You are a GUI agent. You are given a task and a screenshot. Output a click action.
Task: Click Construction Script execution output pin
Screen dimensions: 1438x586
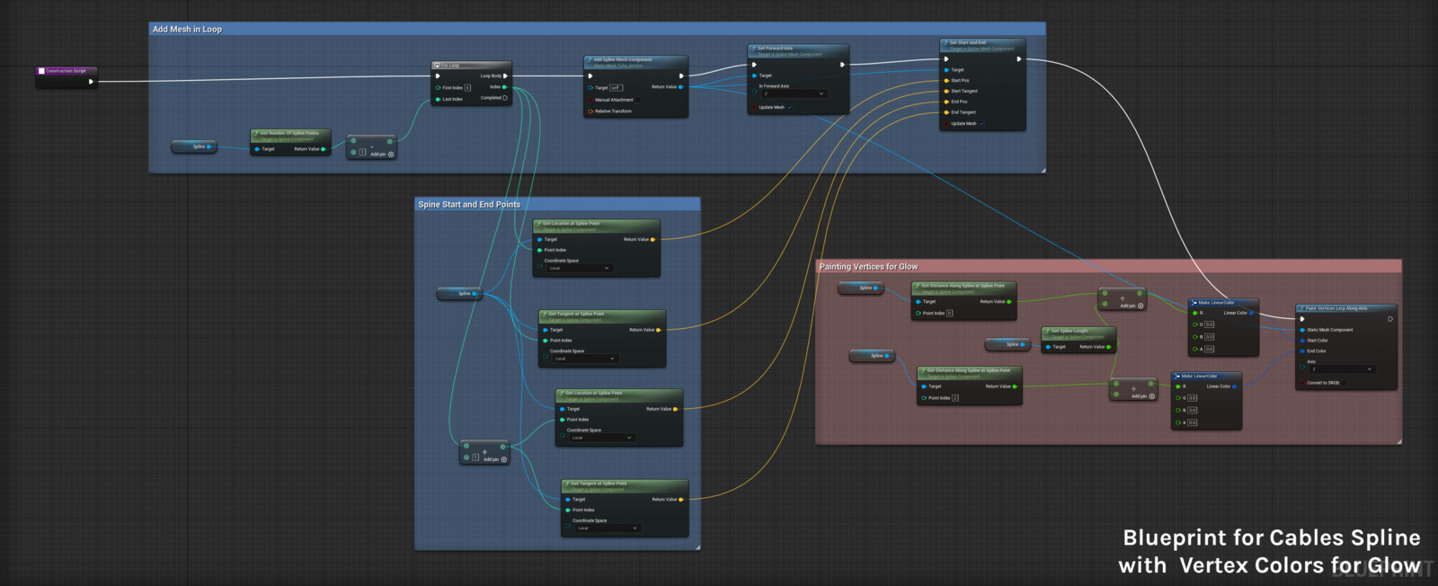(91, 82)
